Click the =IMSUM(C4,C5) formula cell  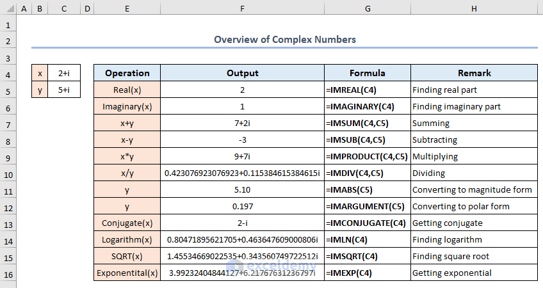368,123
